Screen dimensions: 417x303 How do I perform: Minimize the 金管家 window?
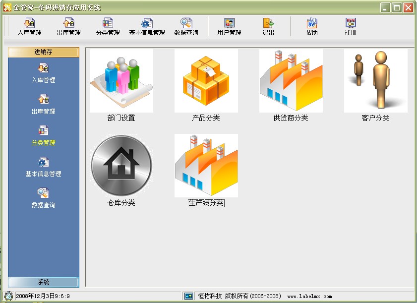click(385, 7)
